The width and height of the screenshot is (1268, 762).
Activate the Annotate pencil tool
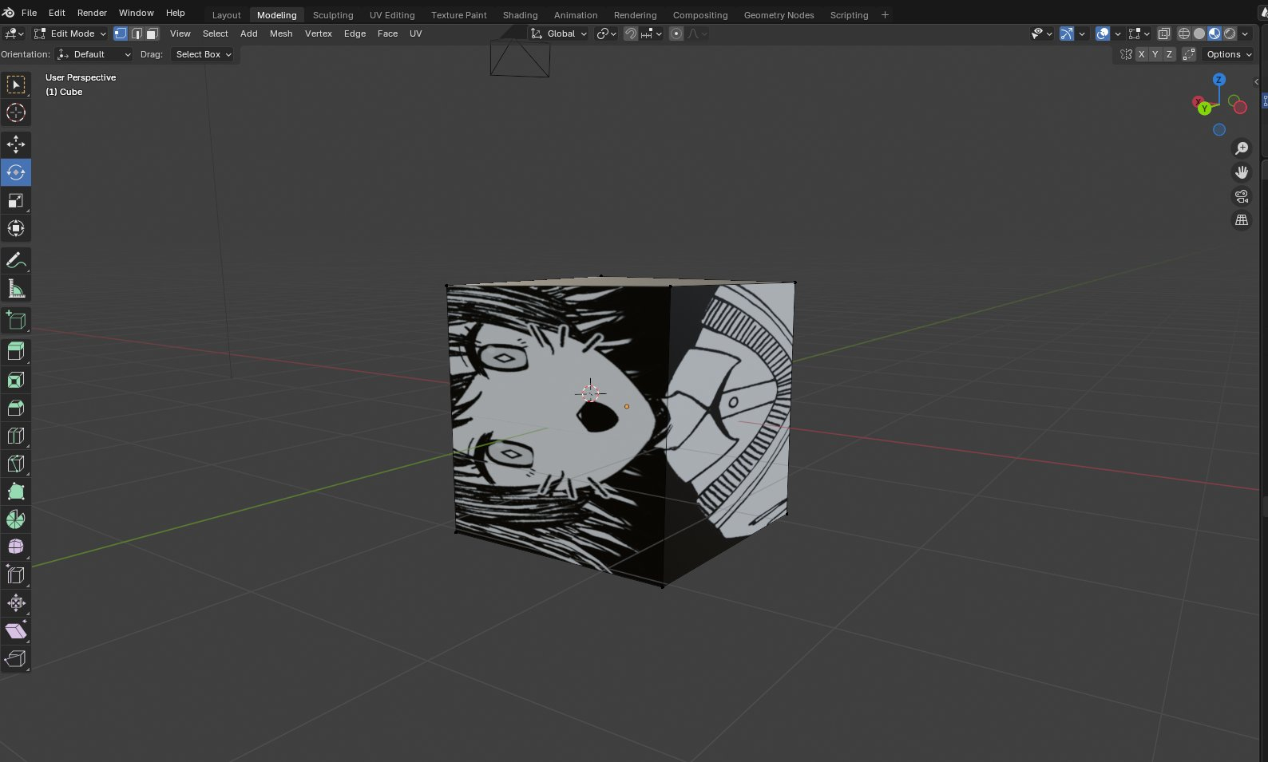coord(16,261)
